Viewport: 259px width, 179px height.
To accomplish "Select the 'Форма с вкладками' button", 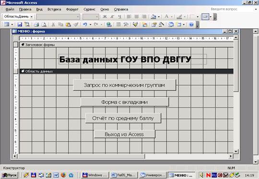I will (125, 102).
